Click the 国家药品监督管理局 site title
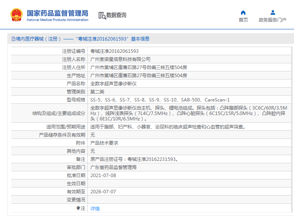The height and width of the screenshot is (218, 294). (x=57, y=13)
